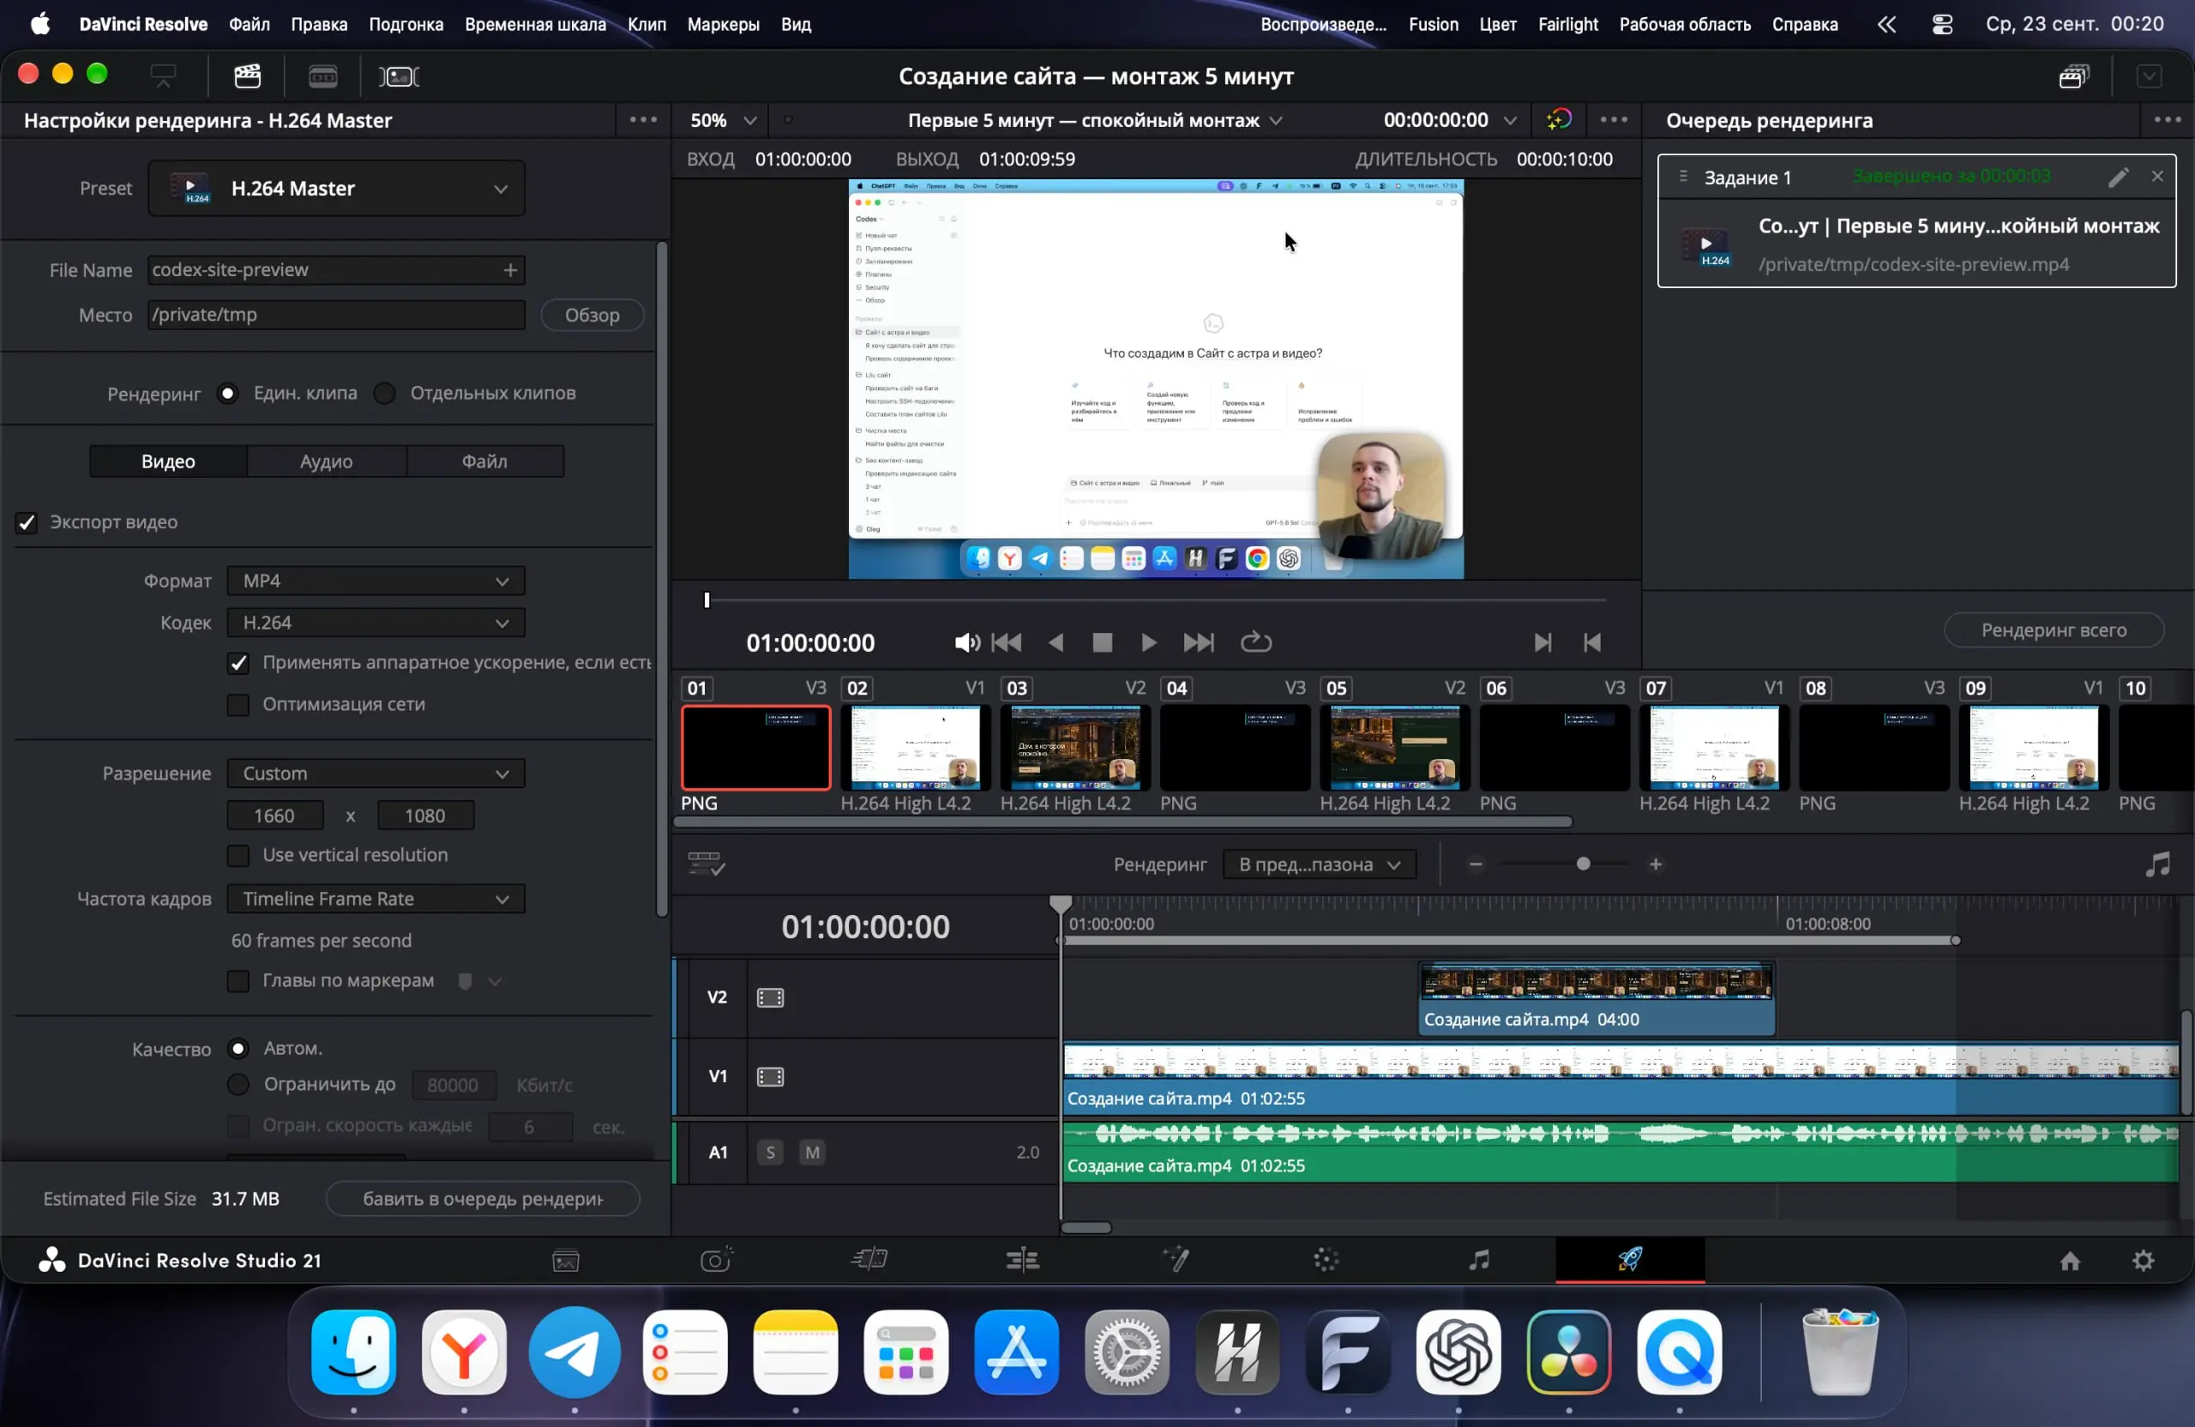Click the timeline zoom slider handle
This screenshot has height=1427, width=2195.
[1583, 864]
